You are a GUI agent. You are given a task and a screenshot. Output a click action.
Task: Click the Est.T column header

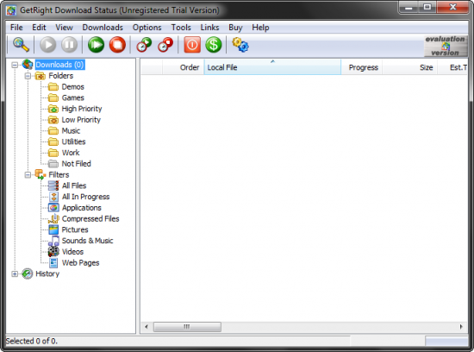coord(452,67)
